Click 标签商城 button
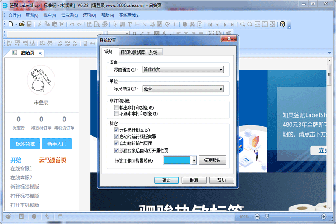This screenshot has height=224, width=336. tap(25, 144)
